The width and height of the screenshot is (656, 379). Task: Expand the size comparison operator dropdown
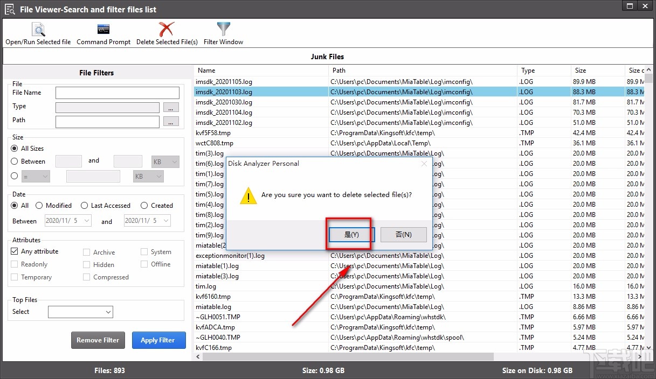point(35,176)
